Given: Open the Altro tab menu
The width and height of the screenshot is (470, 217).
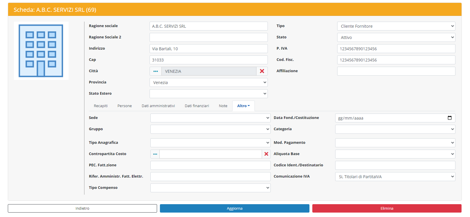Looking at the screenshot, I should 243,106.
